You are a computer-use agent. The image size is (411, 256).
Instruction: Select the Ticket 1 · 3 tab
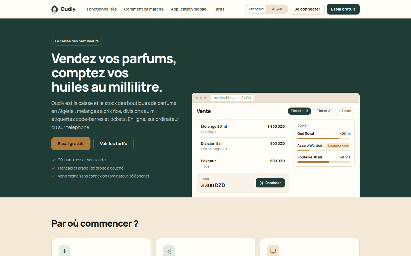click(299, 111)
